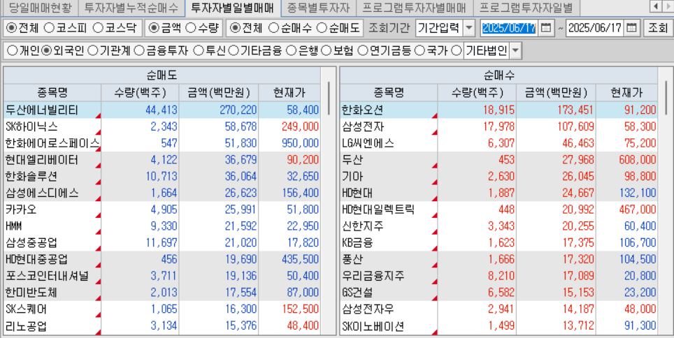The height and width of the screenshot is (338, 674).
Task: Select 보험 investor radio button
Action: pos(326,51)
